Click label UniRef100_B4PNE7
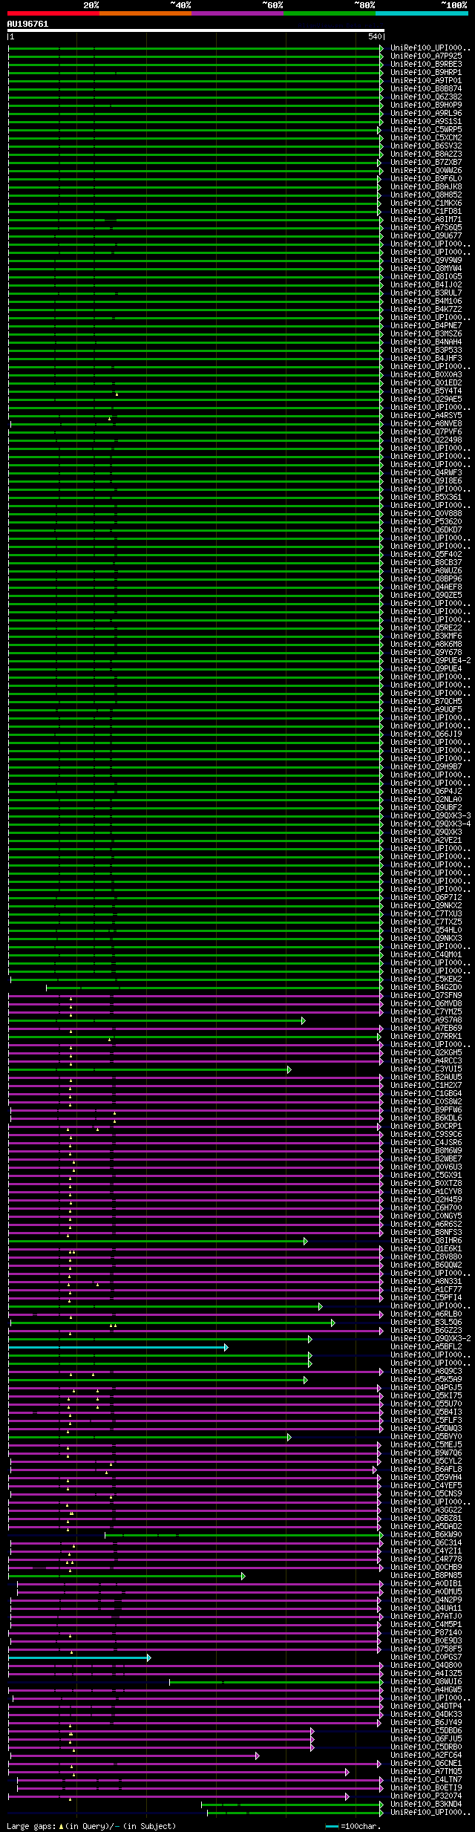 click(x=426, y=325)
